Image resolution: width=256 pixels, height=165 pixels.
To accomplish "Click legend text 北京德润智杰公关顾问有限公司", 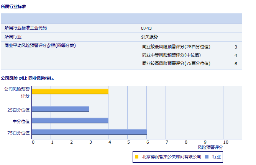I will [x=171, y=157].
